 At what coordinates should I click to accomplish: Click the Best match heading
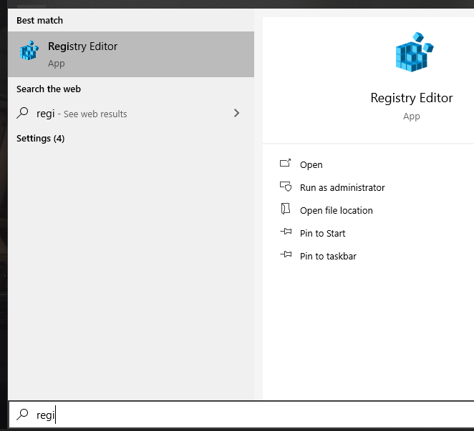pyautogui.click(x=39, y=21)
